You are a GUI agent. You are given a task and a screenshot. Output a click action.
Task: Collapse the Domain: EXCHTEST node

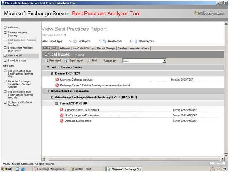pyautogui.click(x=52, y=73)
